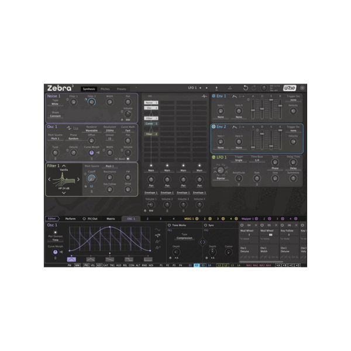
Task: Click the blue Env 1 module icon
Action: point(214,96)
